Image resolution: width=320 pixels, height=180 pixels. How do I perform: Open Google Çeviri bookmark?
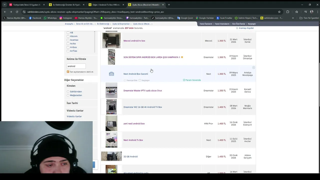[185, 18]
